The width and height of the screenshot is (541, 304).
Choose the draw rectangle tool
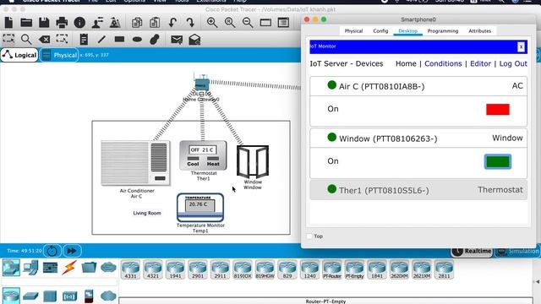(x=119, y=40)
